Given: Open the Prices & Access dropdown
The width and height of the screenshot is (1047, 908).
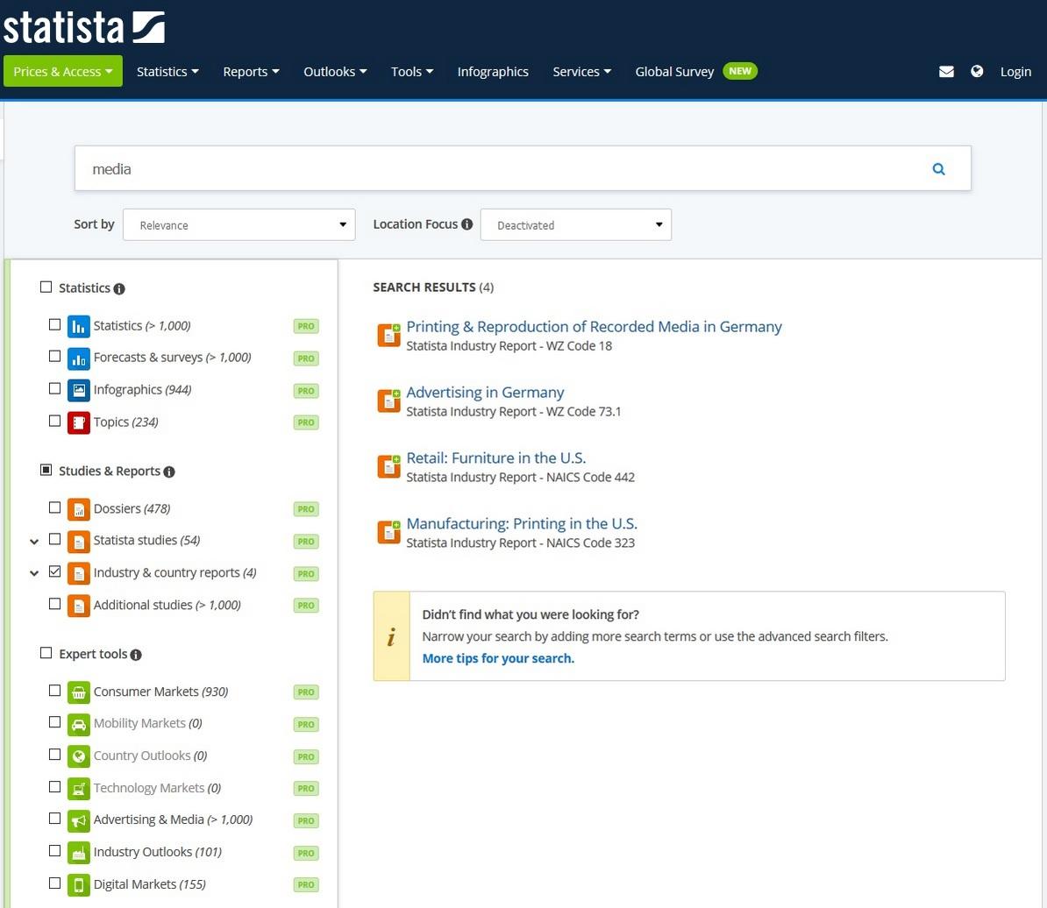Looking at the screenshot, I should [x=63, y=71].
